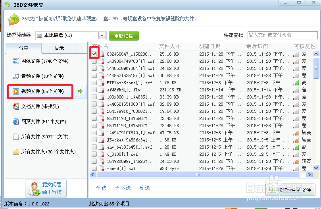Click the 全不选 deselect all link
This screenshot has width=321, height=209.
pyautogui.click(x=123, y=188)
